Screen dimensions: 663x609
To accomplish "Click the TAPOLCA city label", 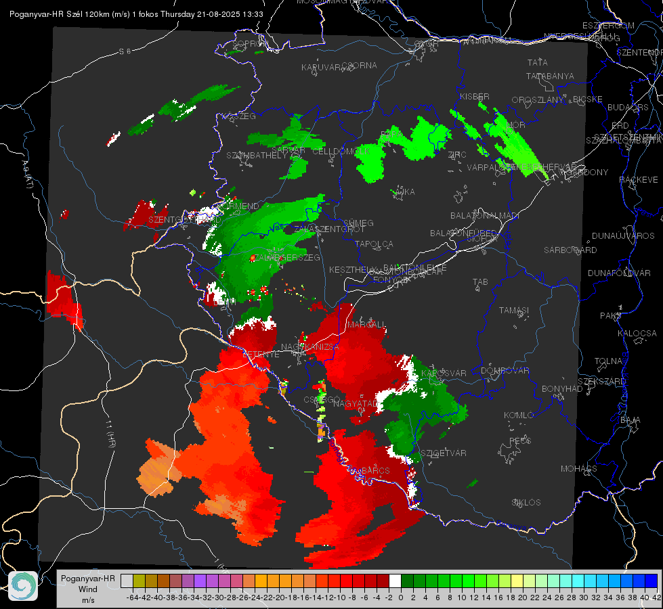I will click(x=374, y=244).
